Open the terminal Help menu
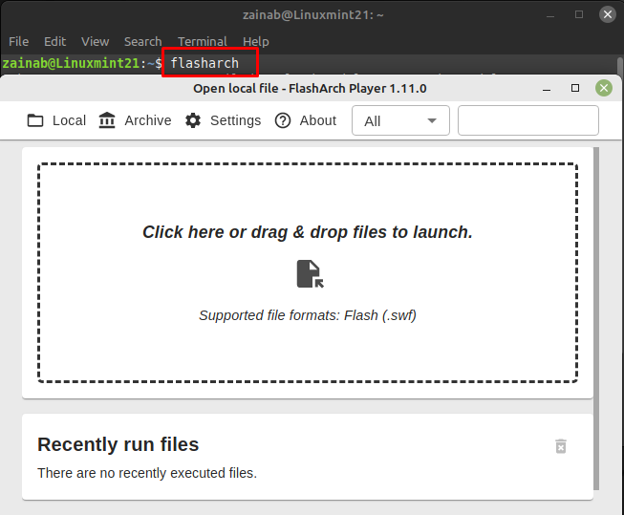 pos(256,41)
